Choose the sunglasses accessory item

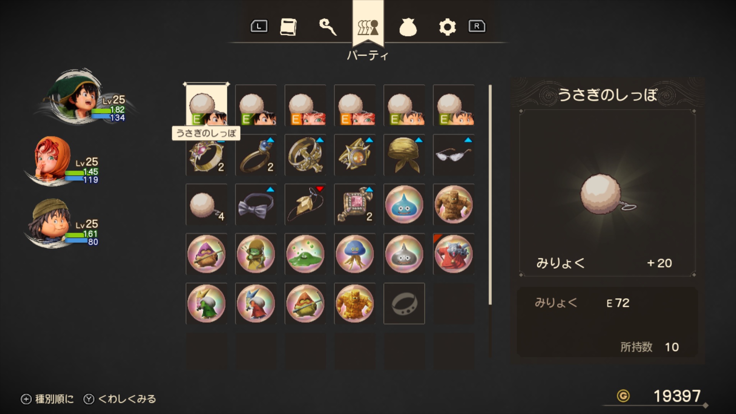(453, 155)
